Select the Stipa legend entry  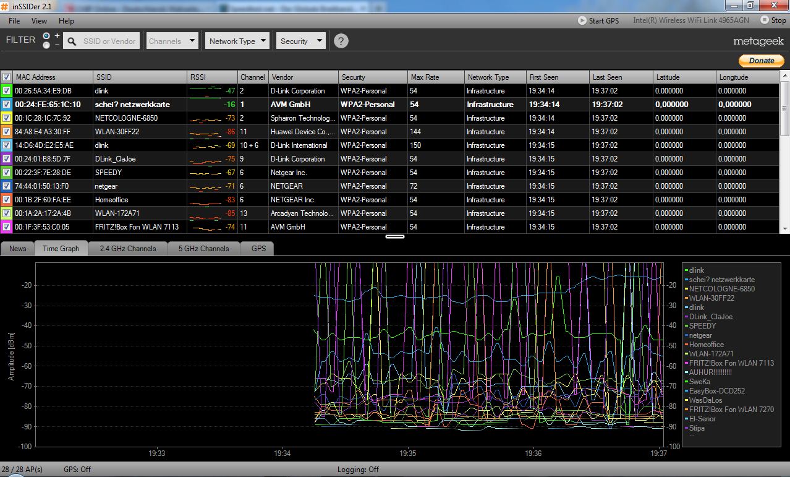696,428
